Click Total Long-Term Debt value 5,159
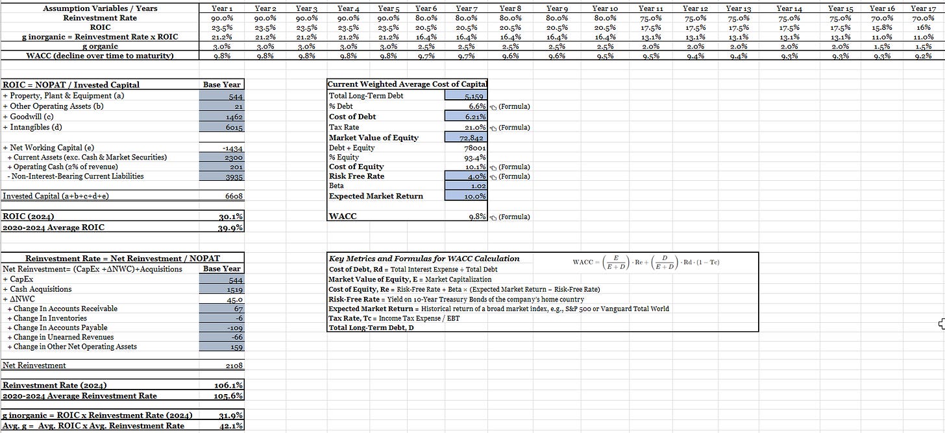This screenshot has height=433, width=945. click(466, 96)
